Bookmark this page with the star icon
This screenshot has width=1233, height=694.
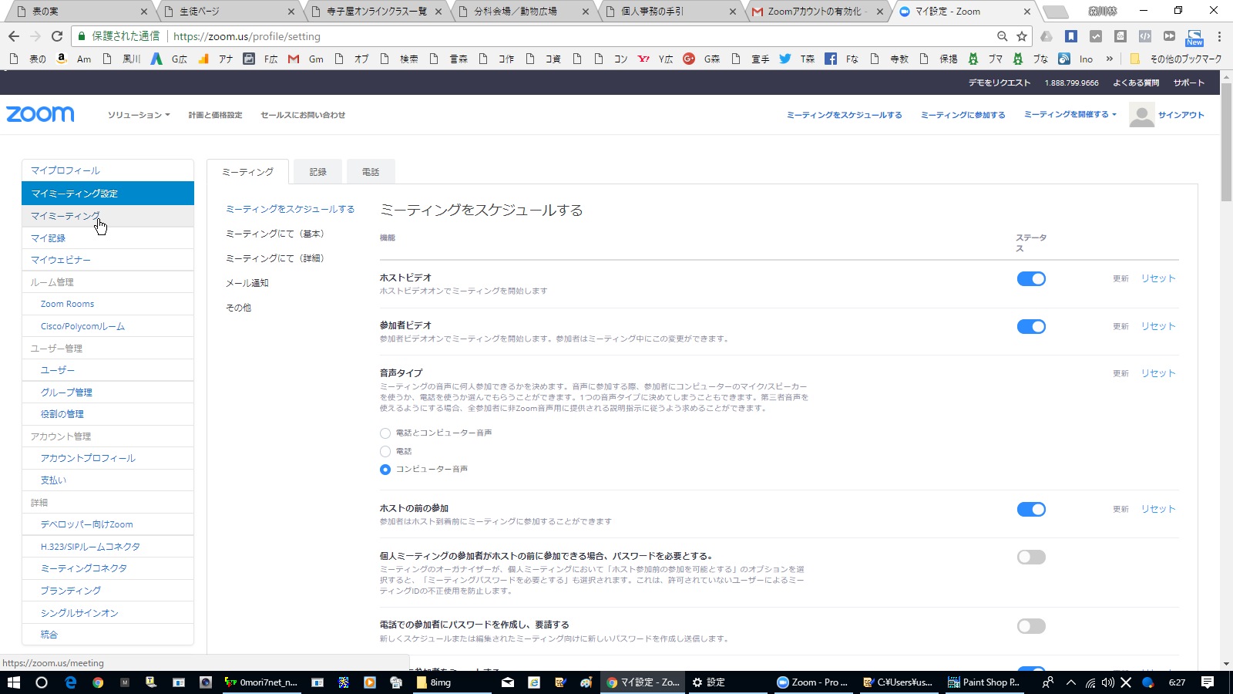[x=1022, y=36]
